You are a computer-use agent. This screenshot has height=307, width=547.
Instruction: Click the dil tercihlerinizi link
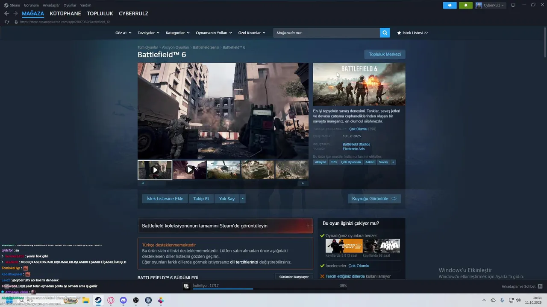click(x=244, y=262)
